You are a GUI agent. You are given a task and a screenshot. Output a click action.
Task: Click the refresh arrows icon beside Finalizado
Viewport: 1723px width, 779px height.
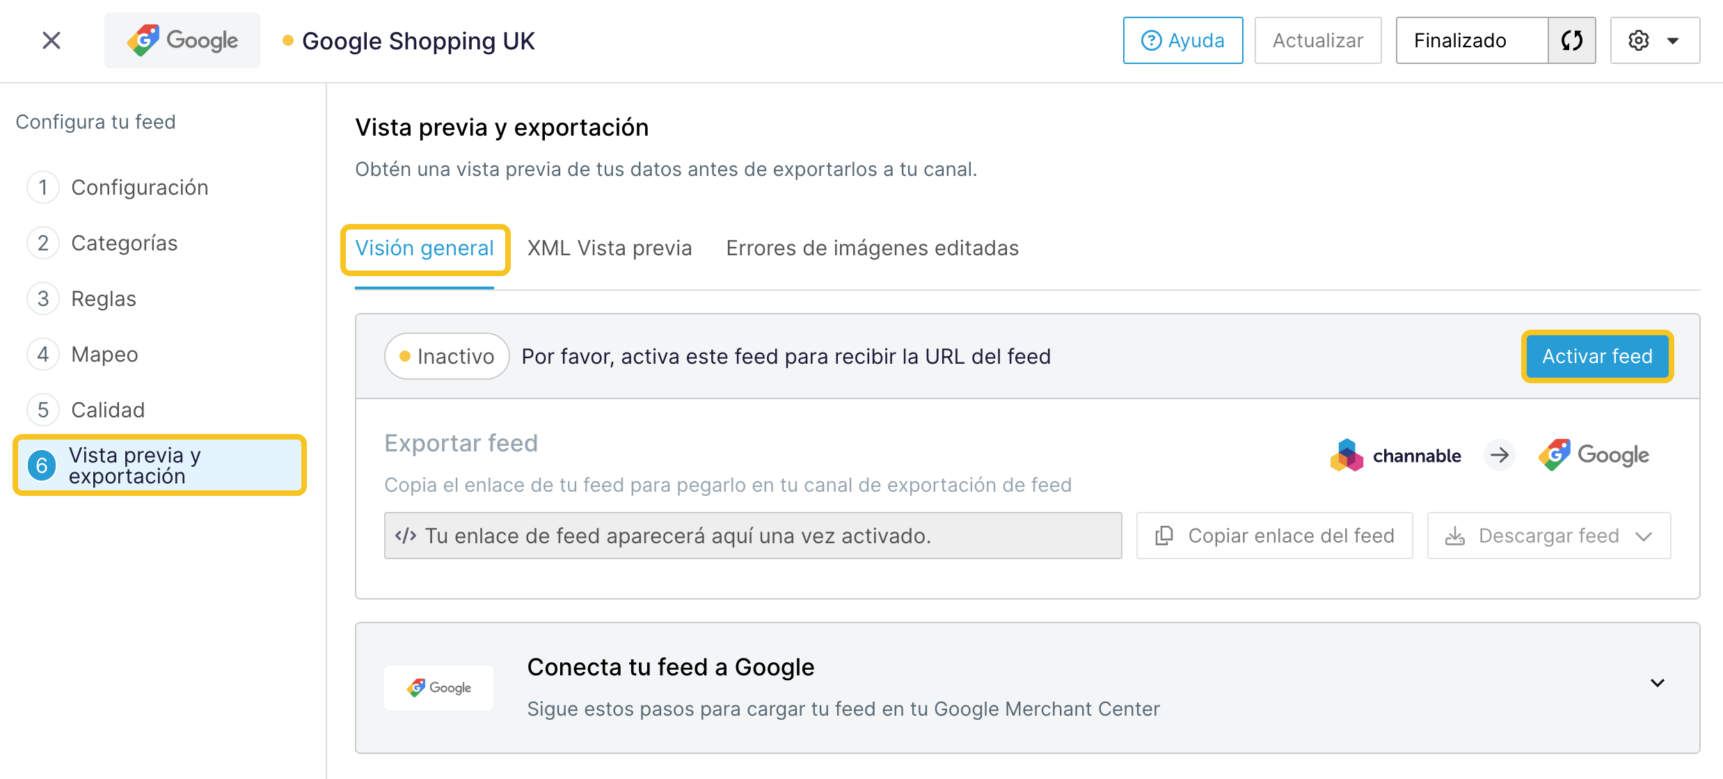pyautogui.click(x=1572, y=40)
